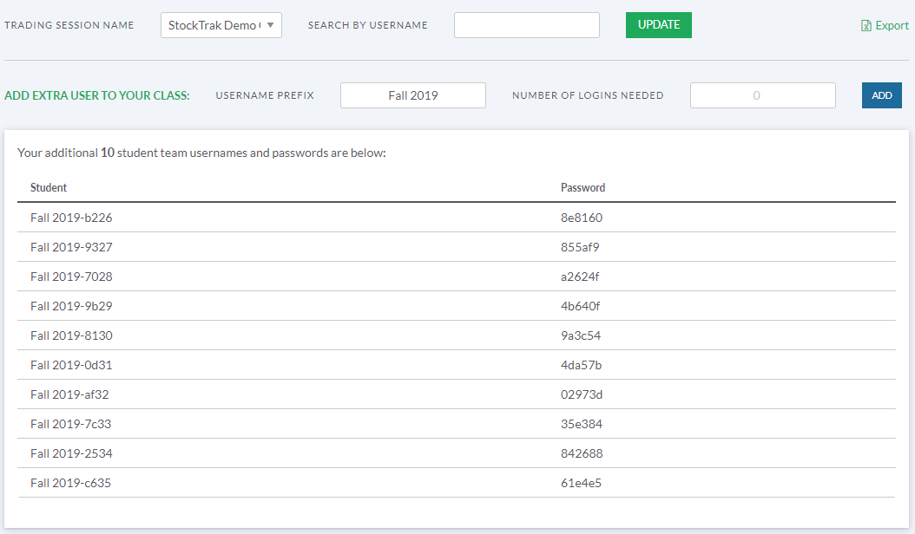Select the Fall 2019-c635 student row
The width and height of the screenshot is (915, 534).
pyautogui.click(x=457, y=483)
